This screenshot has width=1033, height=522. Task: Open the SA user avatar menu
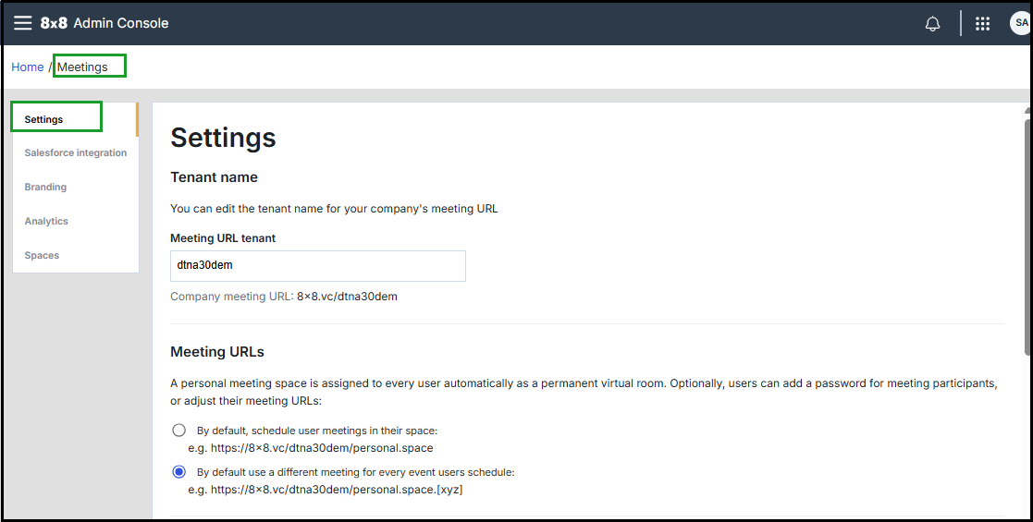pyautogui.click(x=1020, y=24)
